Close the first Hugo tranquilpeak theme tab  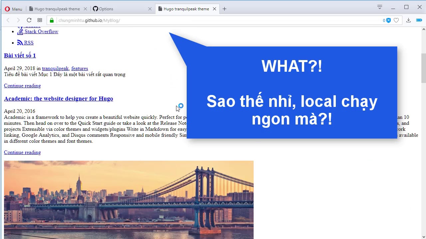pyautogui.click(x=86, y=9)
